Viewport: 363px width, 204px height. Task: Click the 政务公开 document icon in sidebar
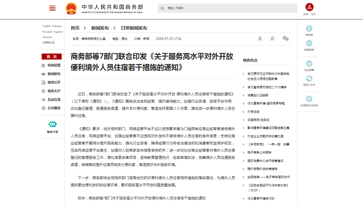pyautogui.click(x=43, y=83)
